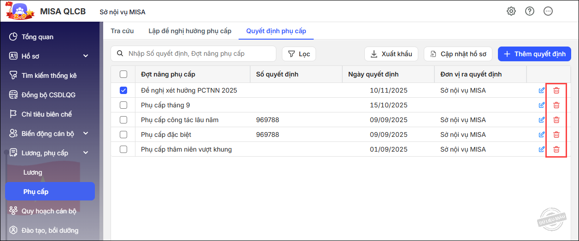Open the Lập đề nghị hưởng phụ cấp tab

coord(190,31)
